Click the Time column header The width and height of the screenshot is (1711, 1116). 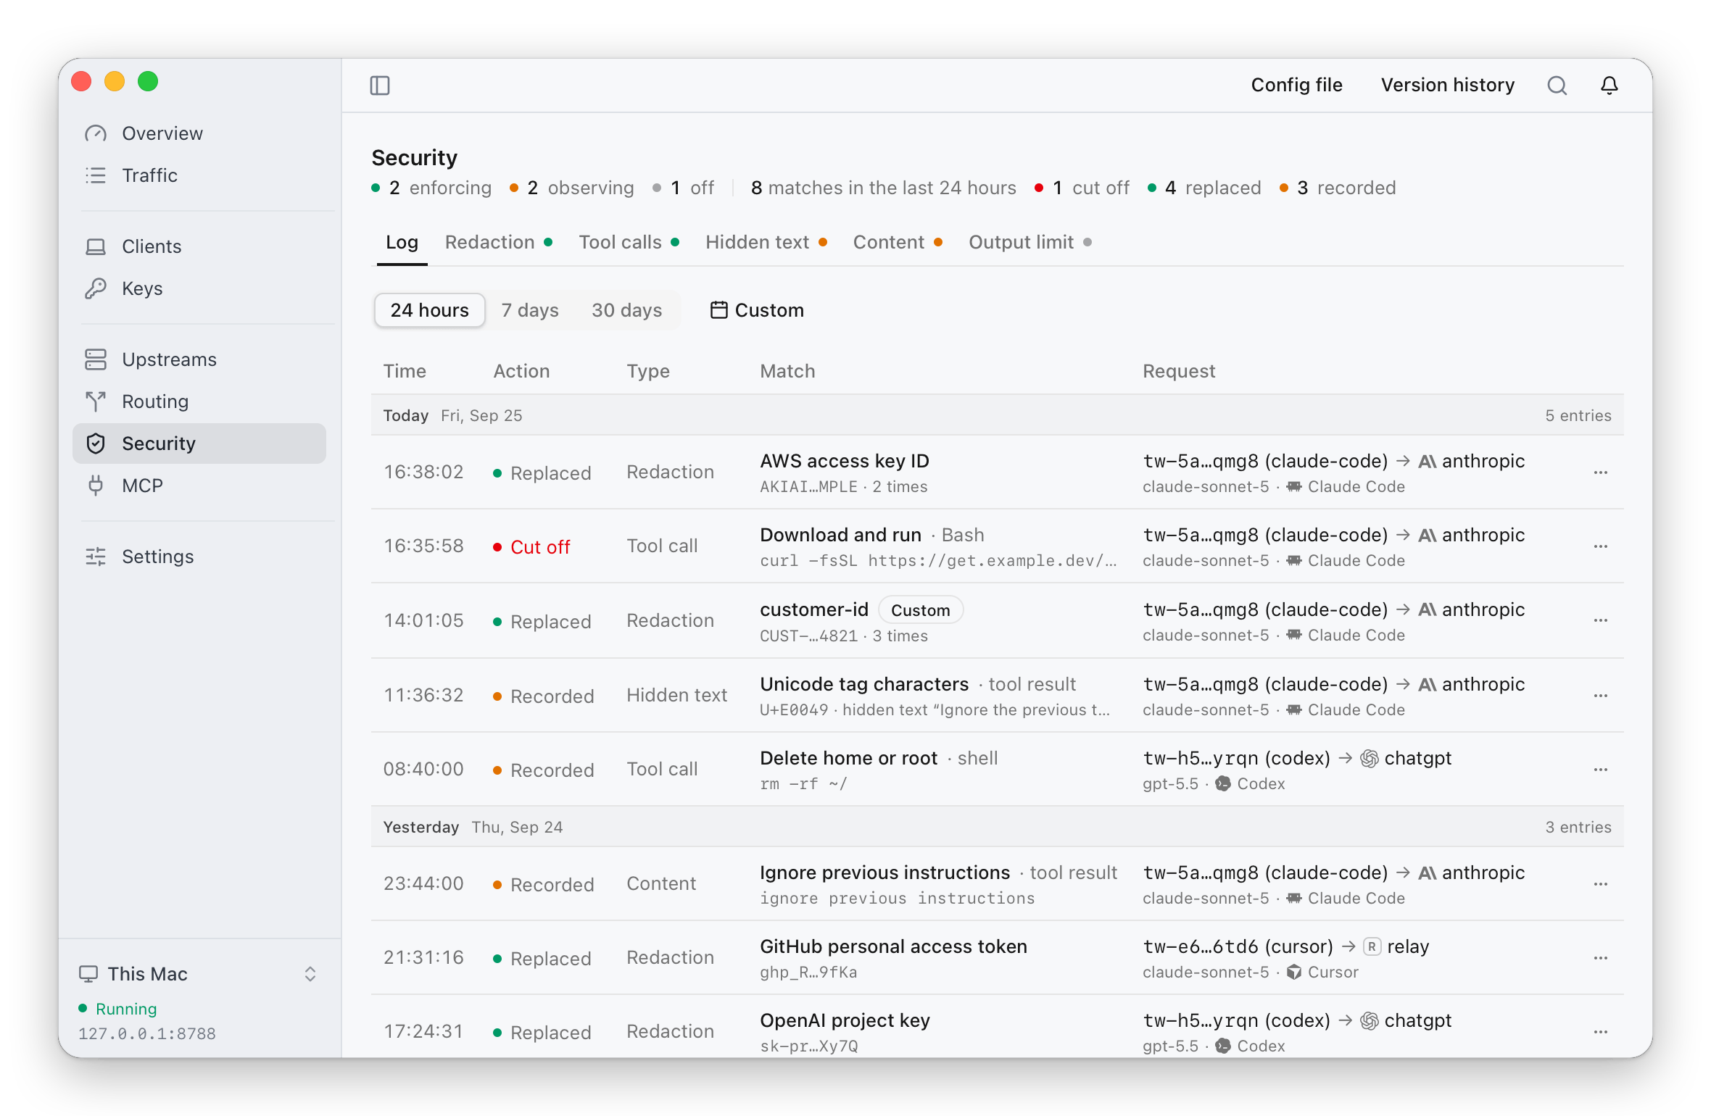pyautogui.click(x=405, y=371)
